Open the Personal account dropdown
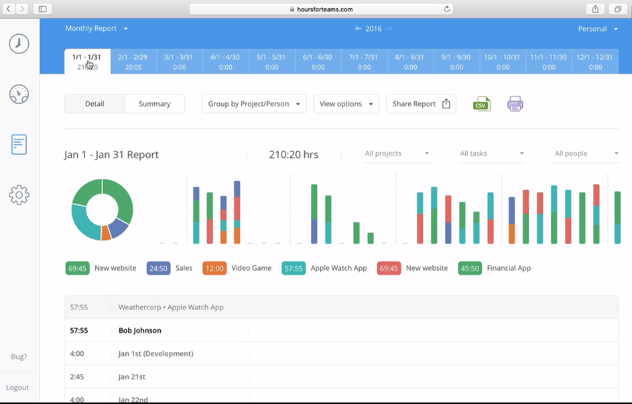Image resolution: width=632 pixels, height=404 pixels. pos(598,29)
